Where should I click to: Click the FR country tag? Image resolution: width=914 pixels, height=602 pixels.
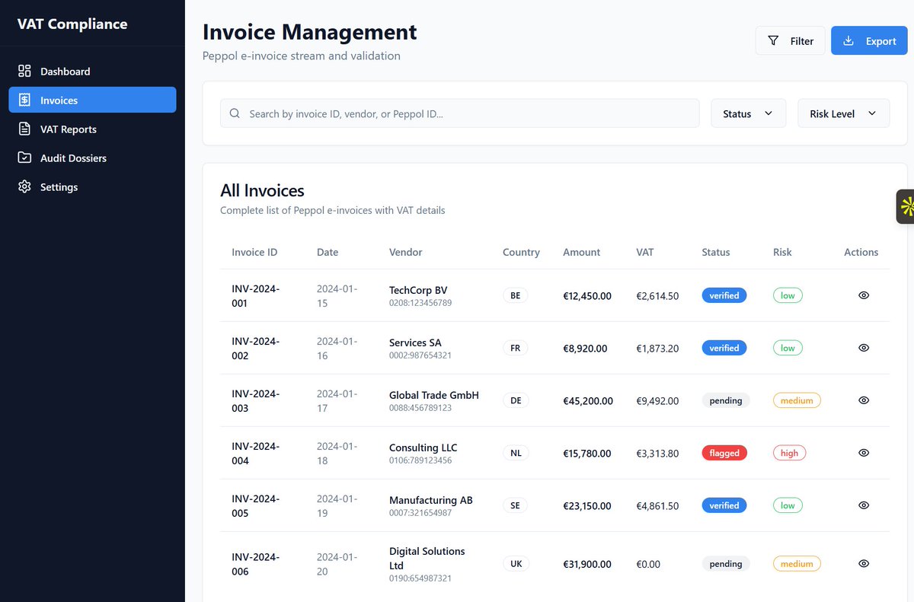(x=516, y=348)
